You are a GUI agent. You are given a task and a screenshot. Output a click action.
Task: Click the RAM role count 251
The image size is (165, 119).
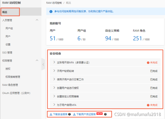point(137,38)
